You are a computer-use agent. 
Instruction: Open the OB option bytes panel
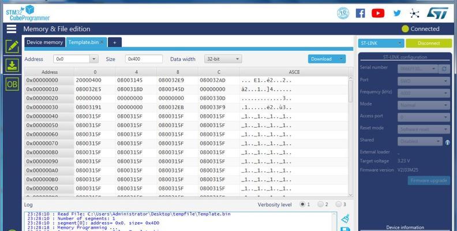12,84
